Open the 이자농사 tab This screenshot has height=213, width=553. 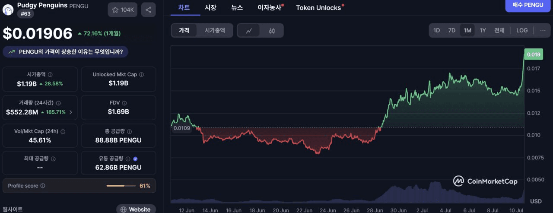point(270,7)
